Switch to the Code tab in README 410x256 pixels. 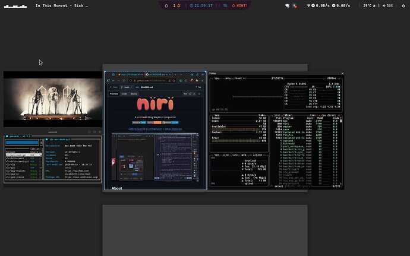tap(125, 94)
